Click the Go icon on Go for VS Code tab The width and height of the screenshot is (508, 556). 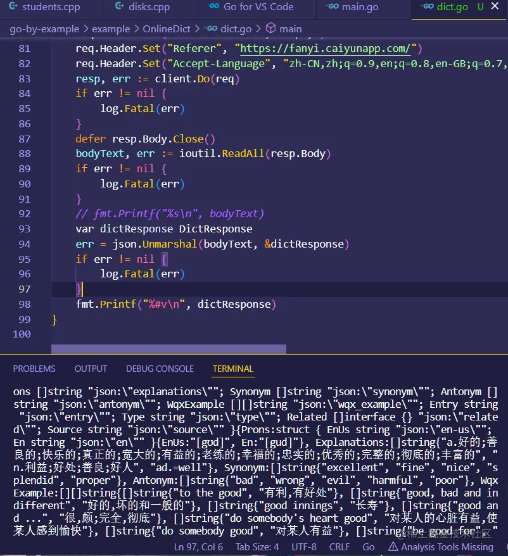click(x=214, y=6)
